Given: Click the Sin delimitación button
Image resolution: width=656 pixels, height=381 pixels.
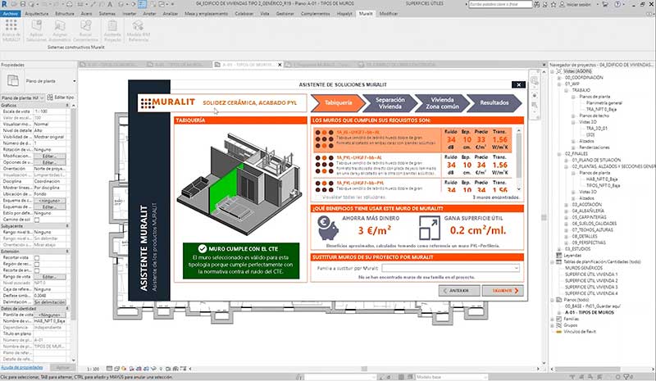Looking at the screenshot, I should click(x=49, y=302).
